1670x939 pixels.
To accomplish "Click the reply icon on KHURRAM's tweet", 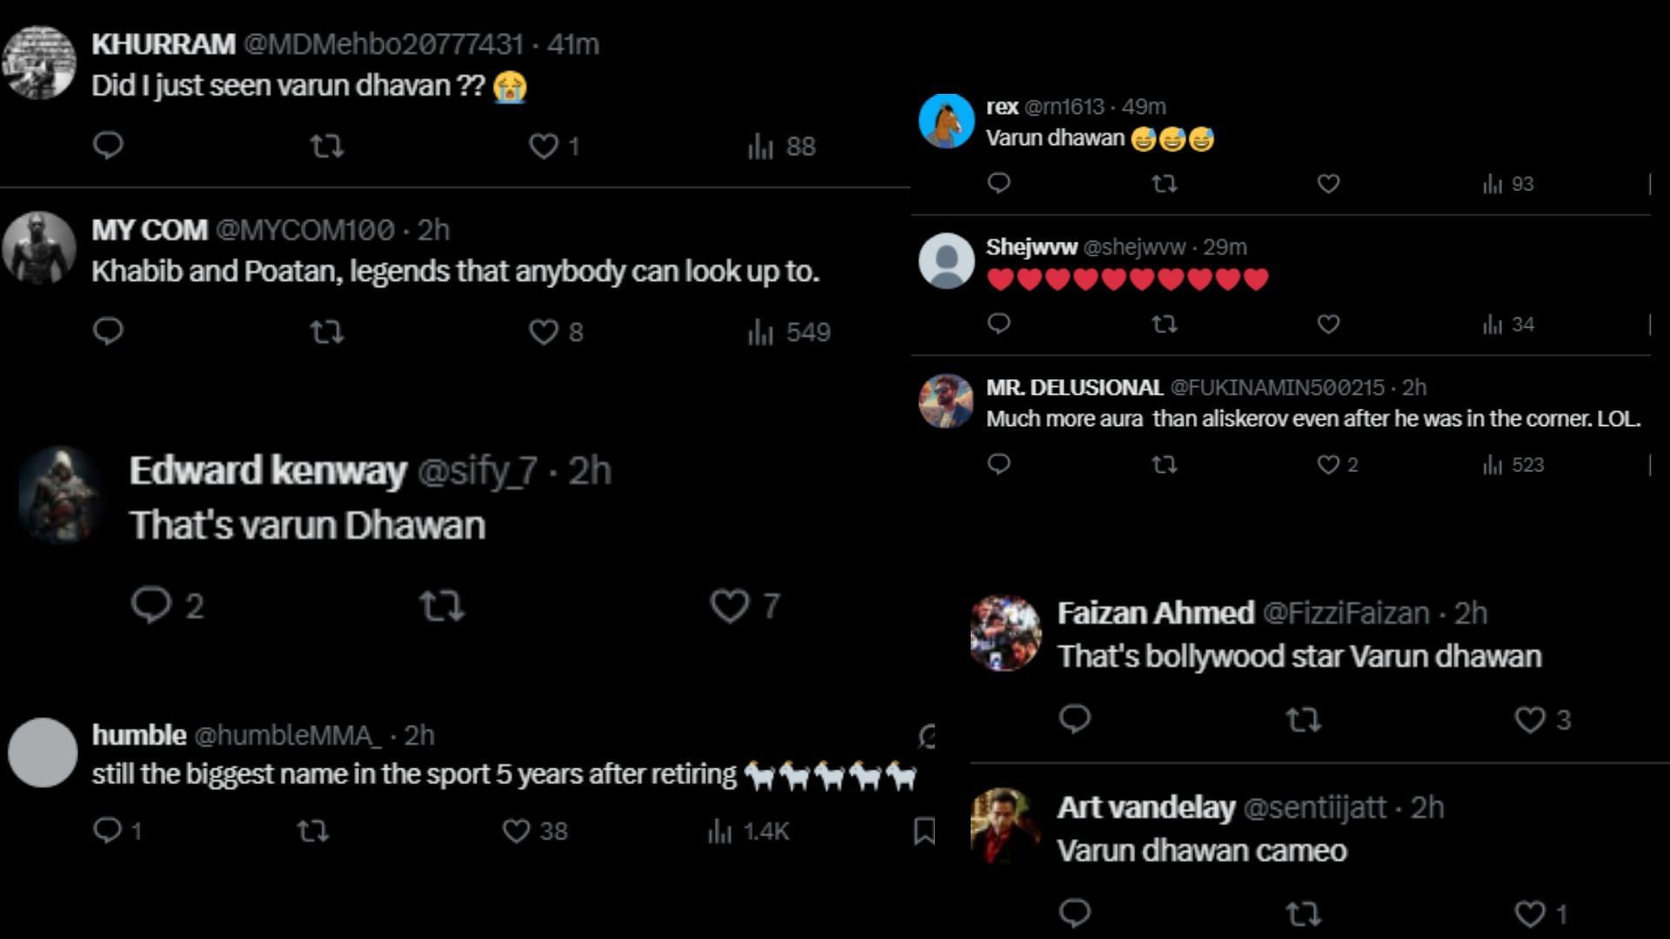I will pos(107,145).
